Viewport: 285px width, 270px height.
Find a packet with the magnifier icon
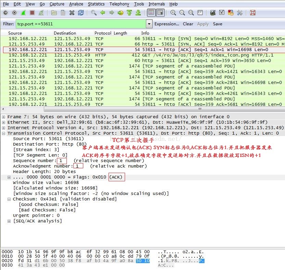[94, 13]
